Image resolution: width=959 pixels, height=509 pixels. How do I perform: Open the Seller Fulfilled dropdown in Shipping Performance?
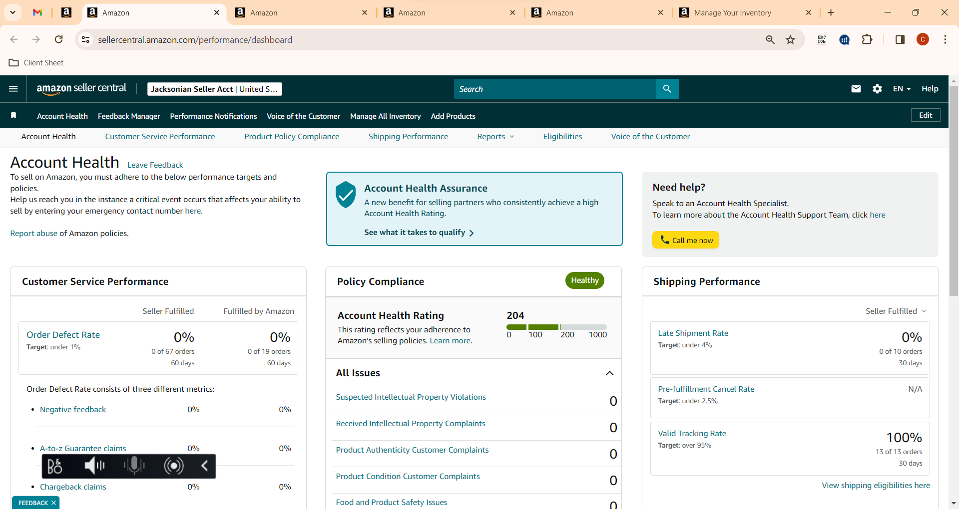(896, 311)
